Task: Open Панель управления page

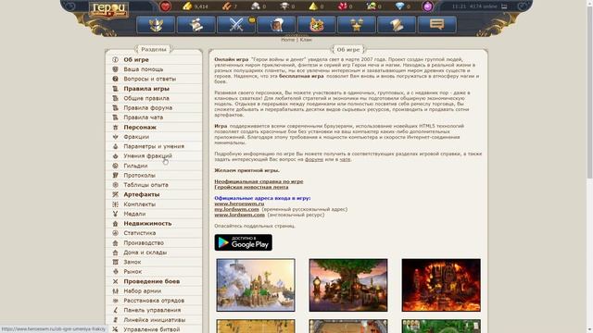Action: click(x=152, y=310)
